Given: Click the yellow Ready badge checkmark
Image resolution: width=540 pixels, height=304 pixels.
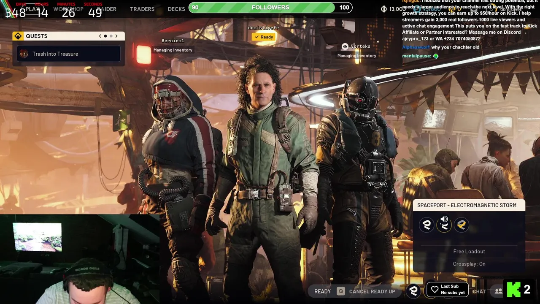Looking at the screenshot, I should point(257,37).
